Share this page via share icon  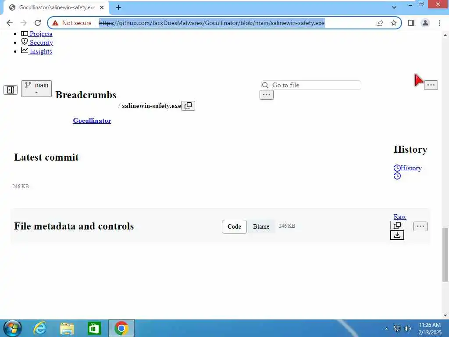click(x=380, y=23)
